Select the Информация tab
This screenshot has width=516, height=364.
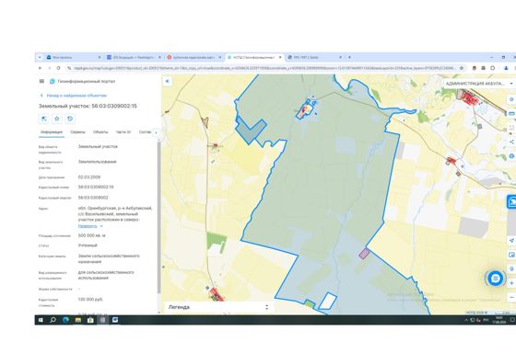click(52, 132)
